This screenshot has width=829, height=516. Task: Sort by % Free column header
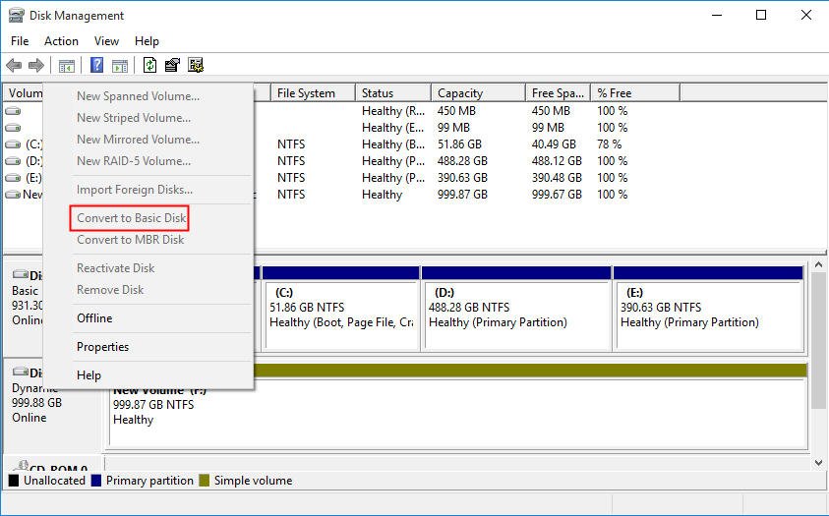[x=635, y=93]
